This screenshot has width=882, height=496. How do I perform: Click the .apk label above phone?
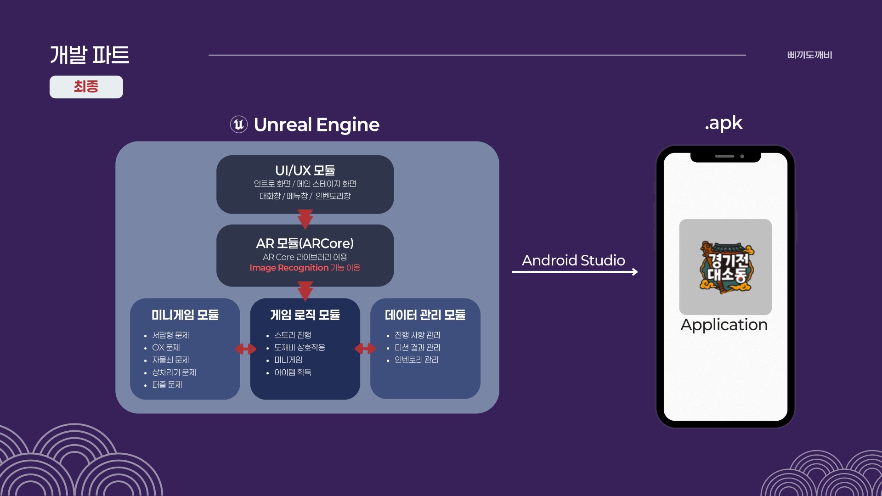724,123
